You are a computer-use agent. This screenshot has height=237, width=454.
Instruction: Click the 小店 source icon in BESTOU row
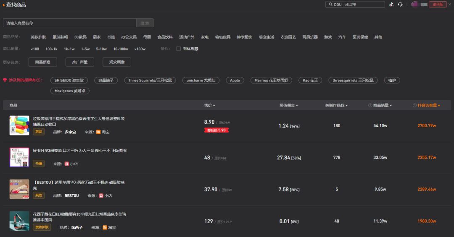pos(101,195)
